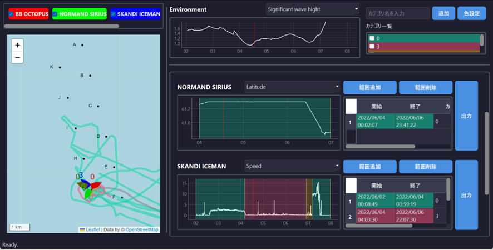This screenshot has width=493, height=250.
Task: Click the 追加 button
Action: pos(443,13)
